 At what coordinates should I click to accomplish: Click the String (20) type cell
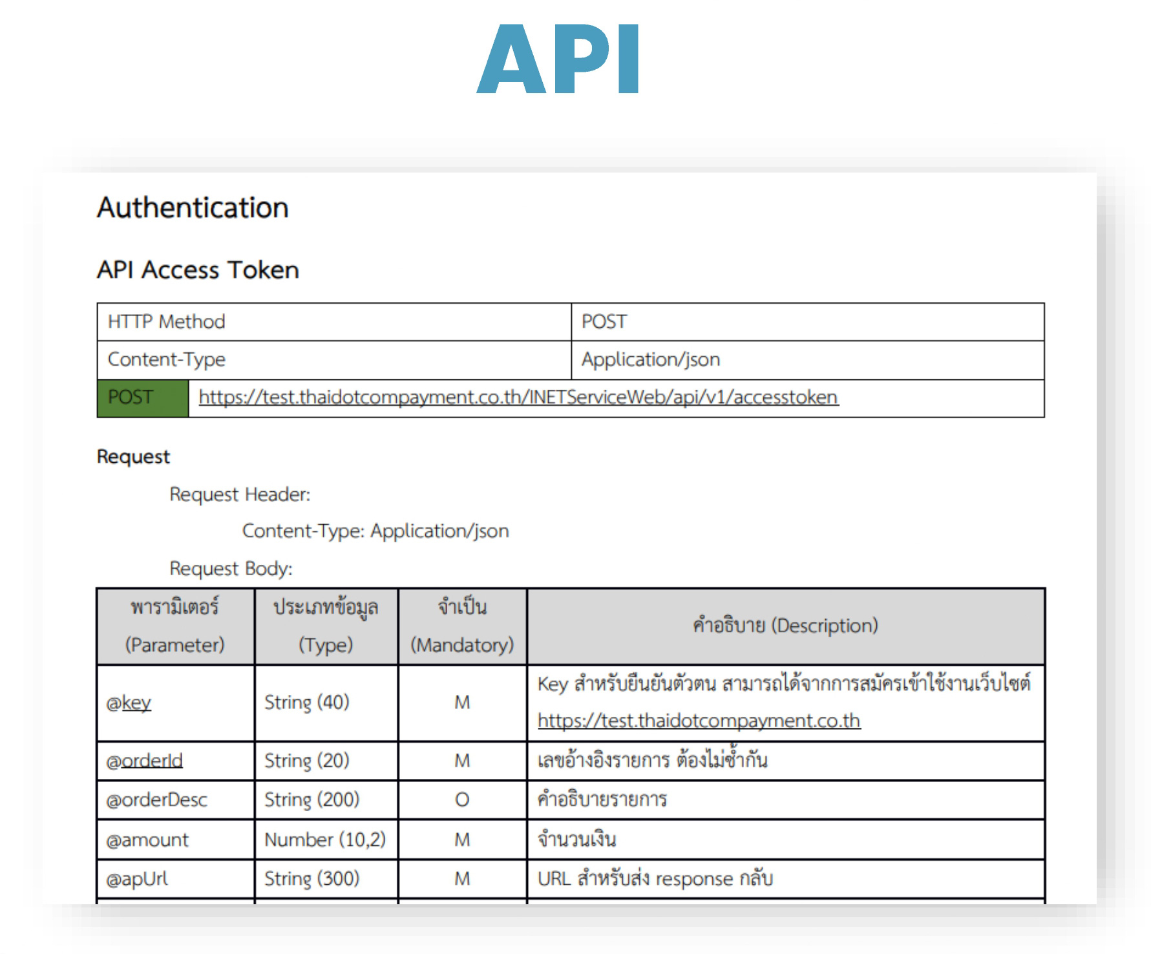pyautogui.click(x=326, y=761)
